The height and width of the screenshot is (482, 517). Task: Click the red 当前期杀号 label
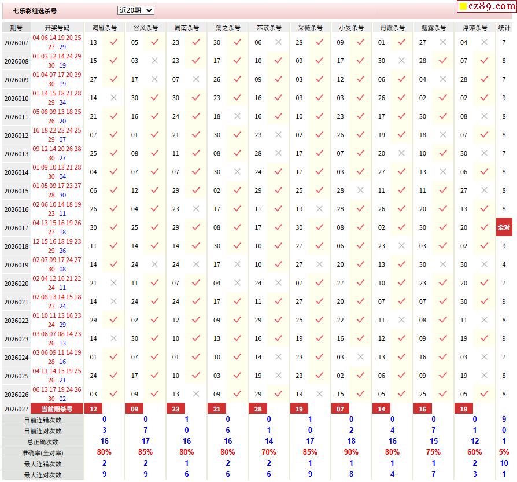pyautogui.click(x=57, y=409)
